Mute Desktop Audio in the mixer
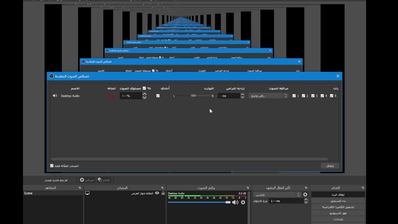 [235, 202]
